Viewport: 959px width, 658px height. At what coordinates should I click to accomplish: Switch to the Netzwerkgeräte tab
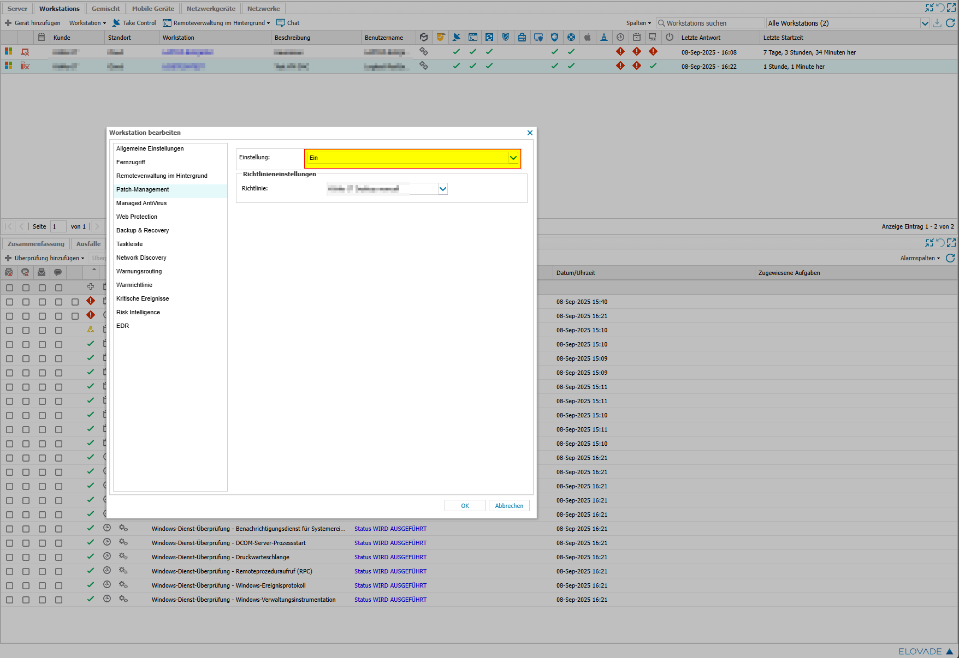211,9
